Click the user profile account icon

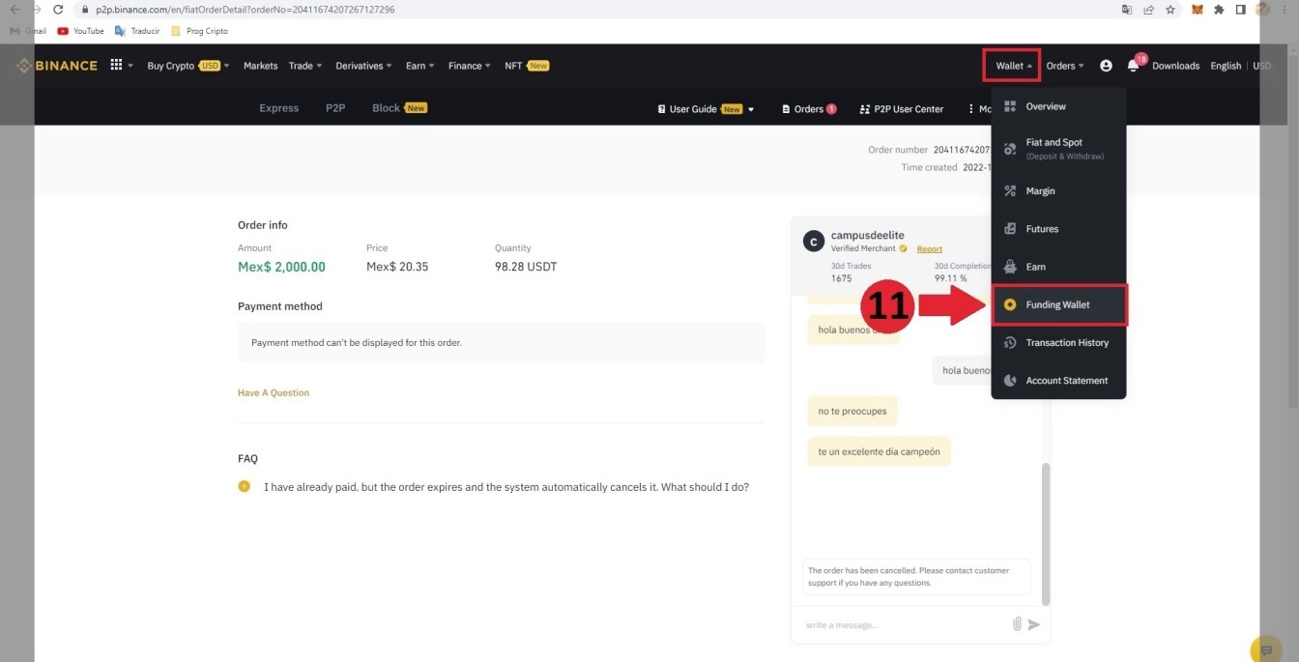click(x=1106, y=66)
